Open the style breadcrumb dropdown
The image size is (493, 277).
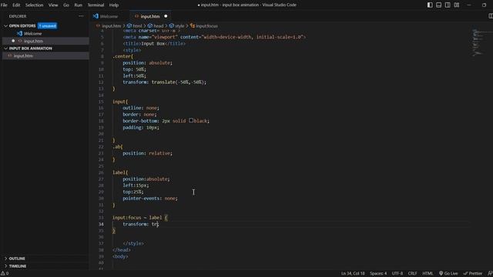coord(176,25)
